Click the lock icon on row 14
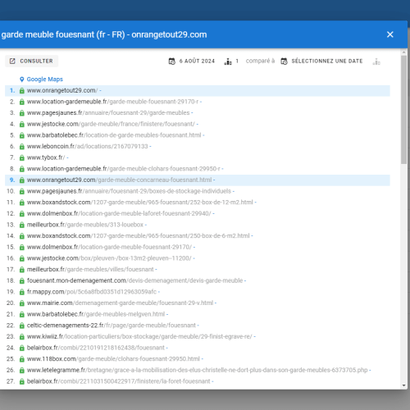Image resolution: width=410 pixels, height=410 pixels. click(x=22, y=236)
